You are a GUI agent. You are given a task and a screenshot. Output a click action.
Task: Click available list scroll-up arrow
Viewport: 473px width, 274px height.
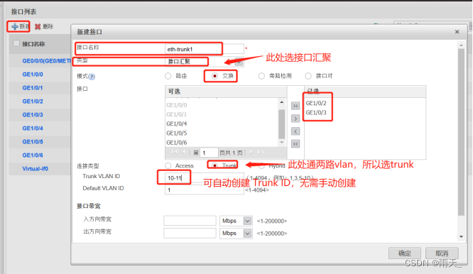coord(282,102)
